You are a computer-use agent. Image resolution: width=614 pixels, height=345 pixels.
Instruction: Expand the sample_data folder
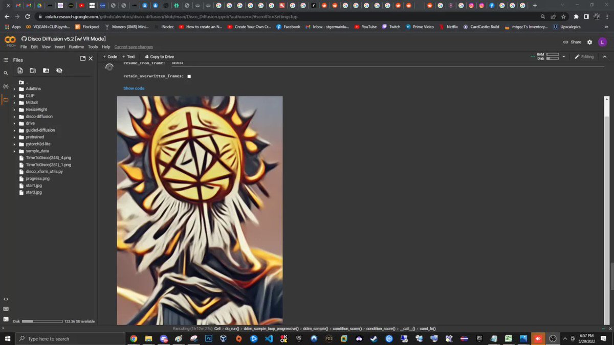(x=14, y=151)
